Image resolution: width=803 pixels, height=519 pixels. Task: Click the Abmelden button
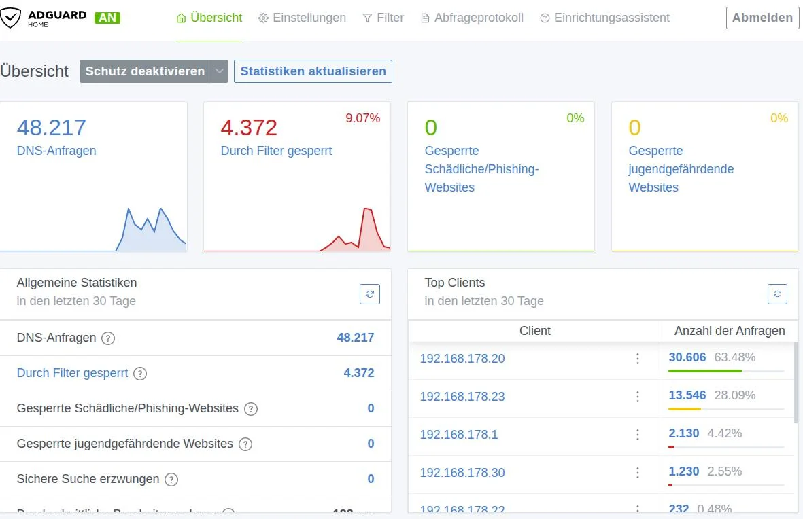tap(762, 18)
